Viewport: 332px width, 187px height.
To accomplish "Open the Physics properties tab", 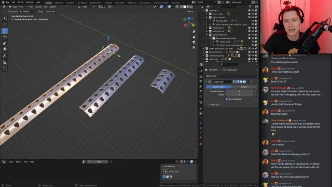I will (x=201, y=123).
